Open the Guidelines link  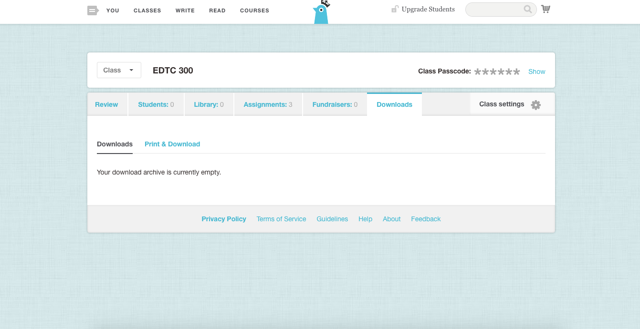point(332,219)
